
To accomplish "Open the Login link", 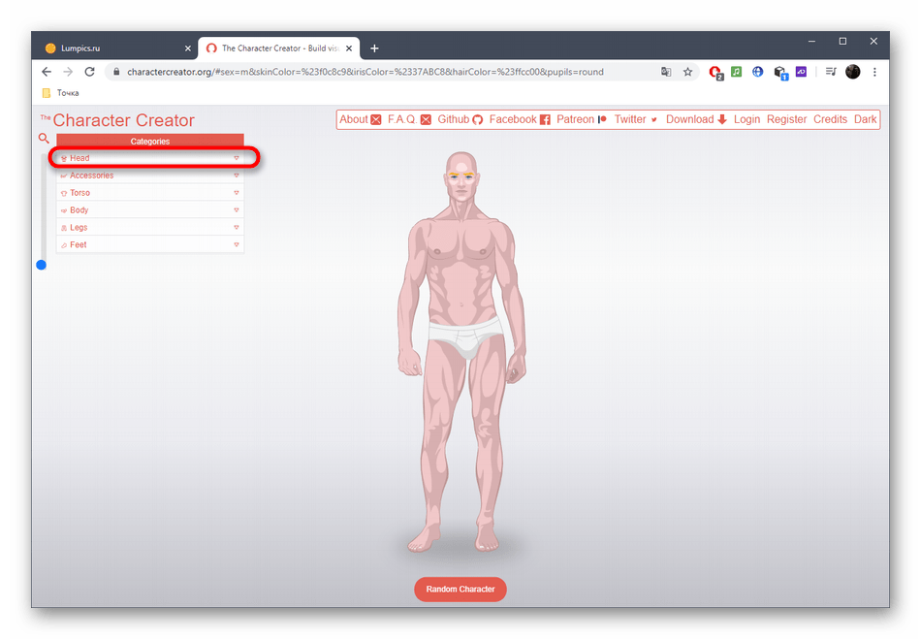I will pyautogui.click(x=746, y=119).
